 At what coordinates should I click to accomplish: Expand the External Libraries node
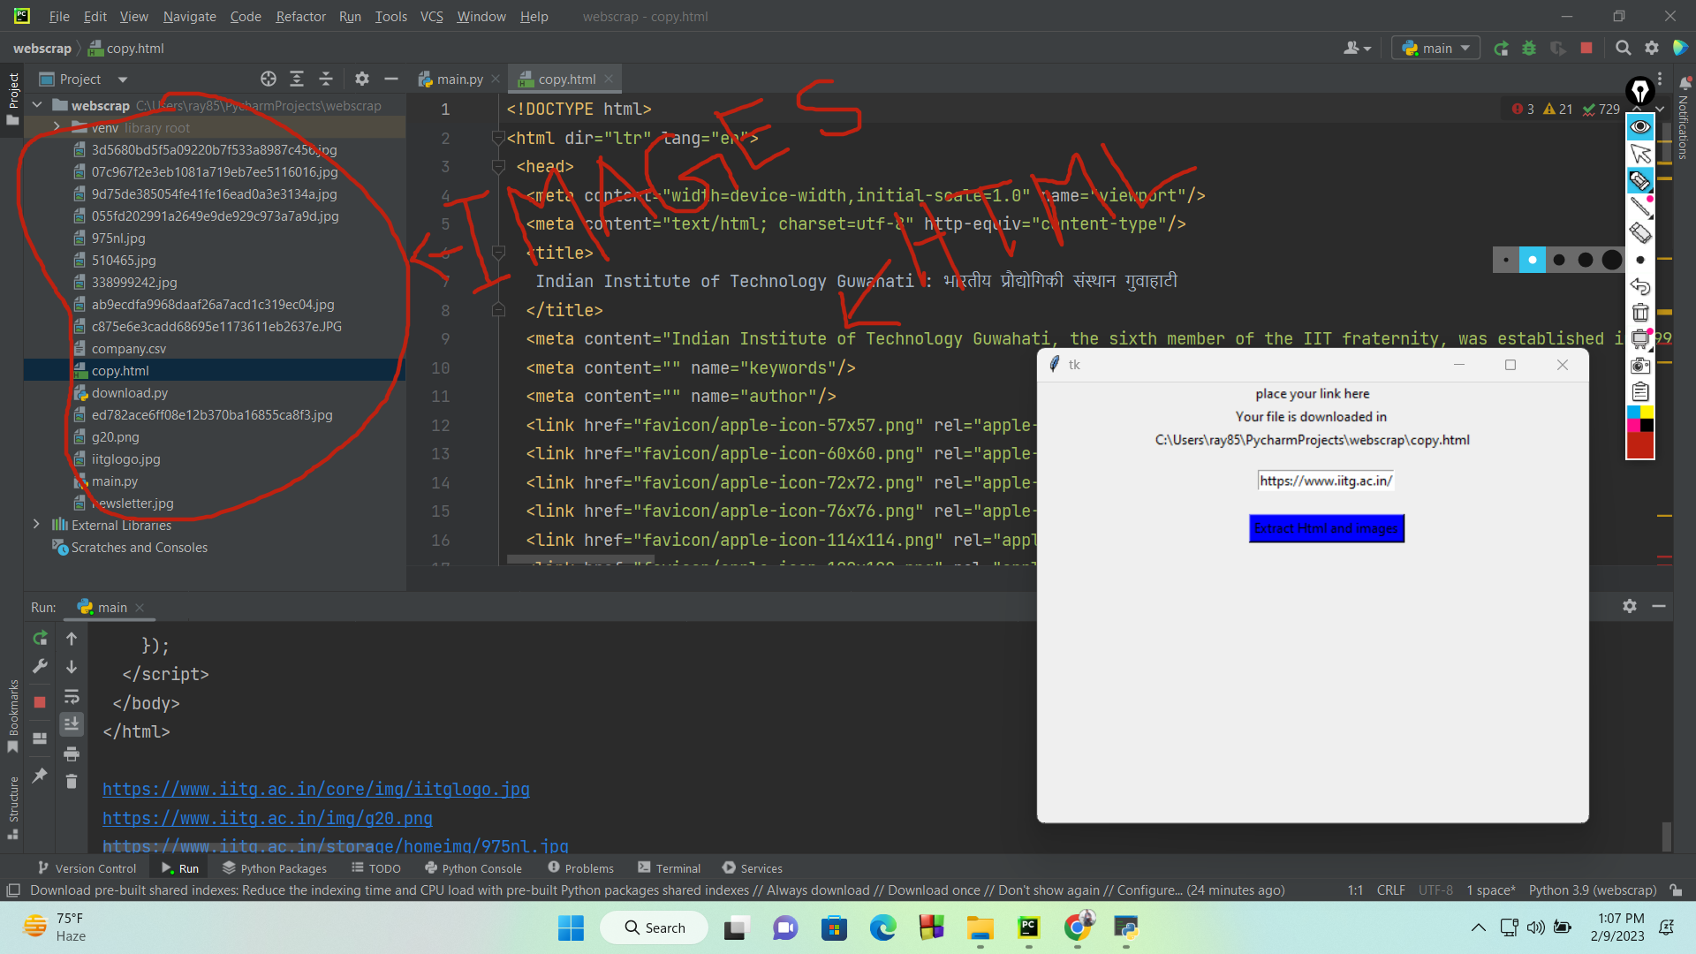(x=35, y=524)
